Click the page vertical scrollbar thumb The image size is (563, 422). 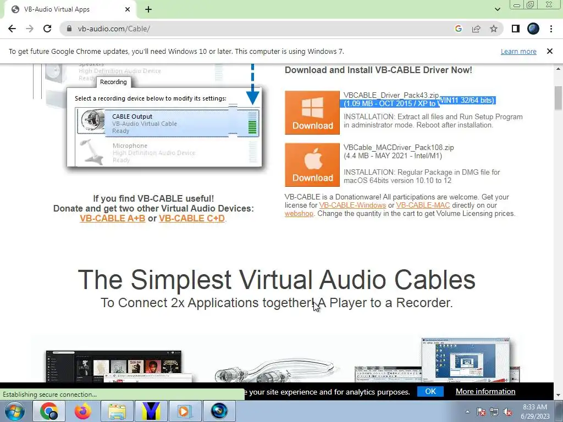558,98
